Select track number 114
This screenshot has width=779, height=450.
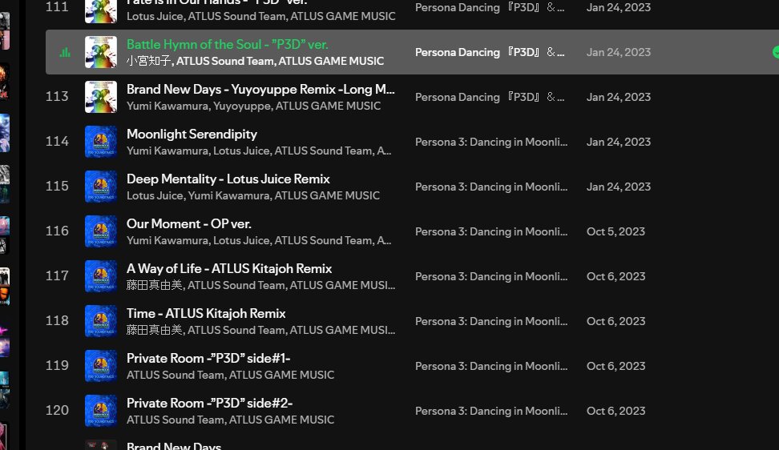[x=57, y=142]
